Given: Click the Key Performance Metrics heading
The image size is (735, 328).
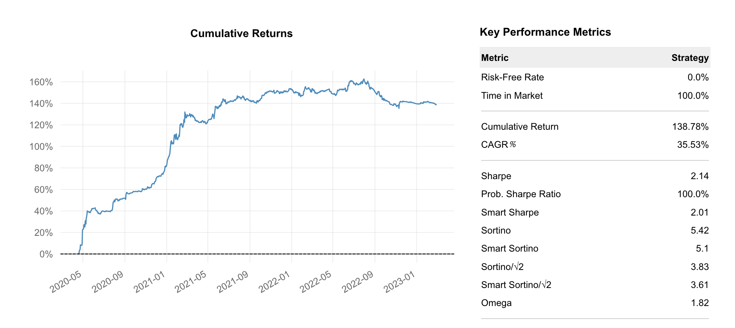Looking at the screenshot, I should pos(545,32).
